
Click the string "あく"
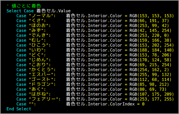(36, 89)
